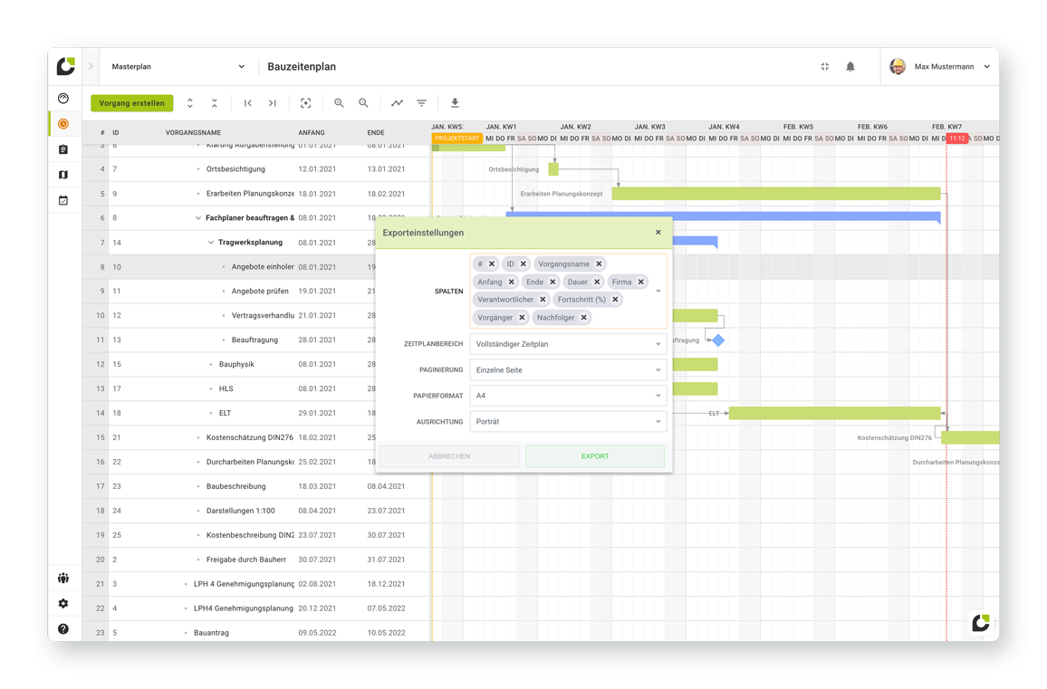Open the Masterplan dropdown
The width and height of the screenshot is (1047, 689).
(178, 66)
